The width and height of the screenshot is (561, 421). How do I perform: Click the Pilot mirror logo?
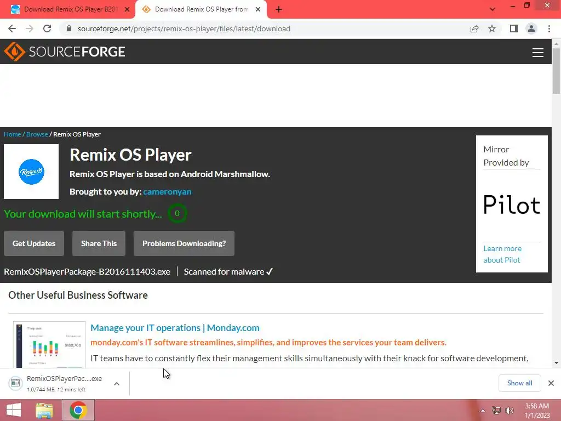click(x=512, y=205)
